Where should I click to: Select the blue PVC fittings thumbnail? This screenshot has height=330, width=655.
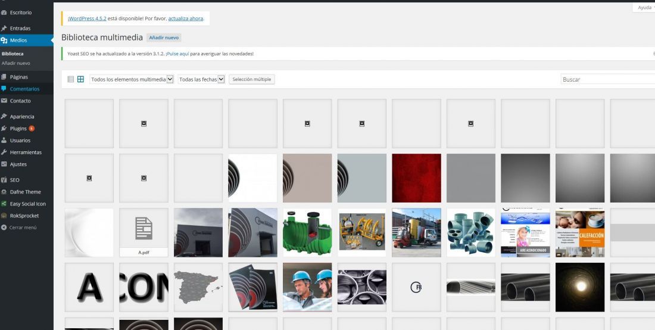tap(471, 233)
